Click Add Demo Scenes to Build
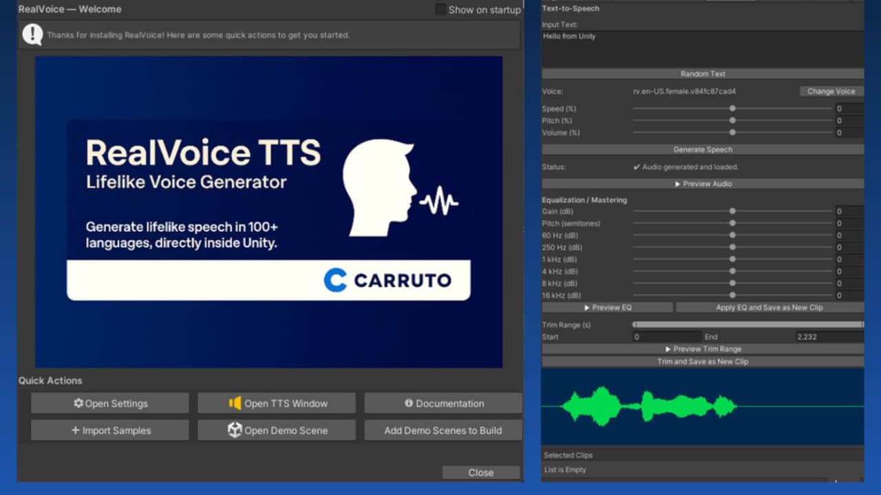Image resolution: width=881 pixels, height=495 pixels. pos(443,430)
